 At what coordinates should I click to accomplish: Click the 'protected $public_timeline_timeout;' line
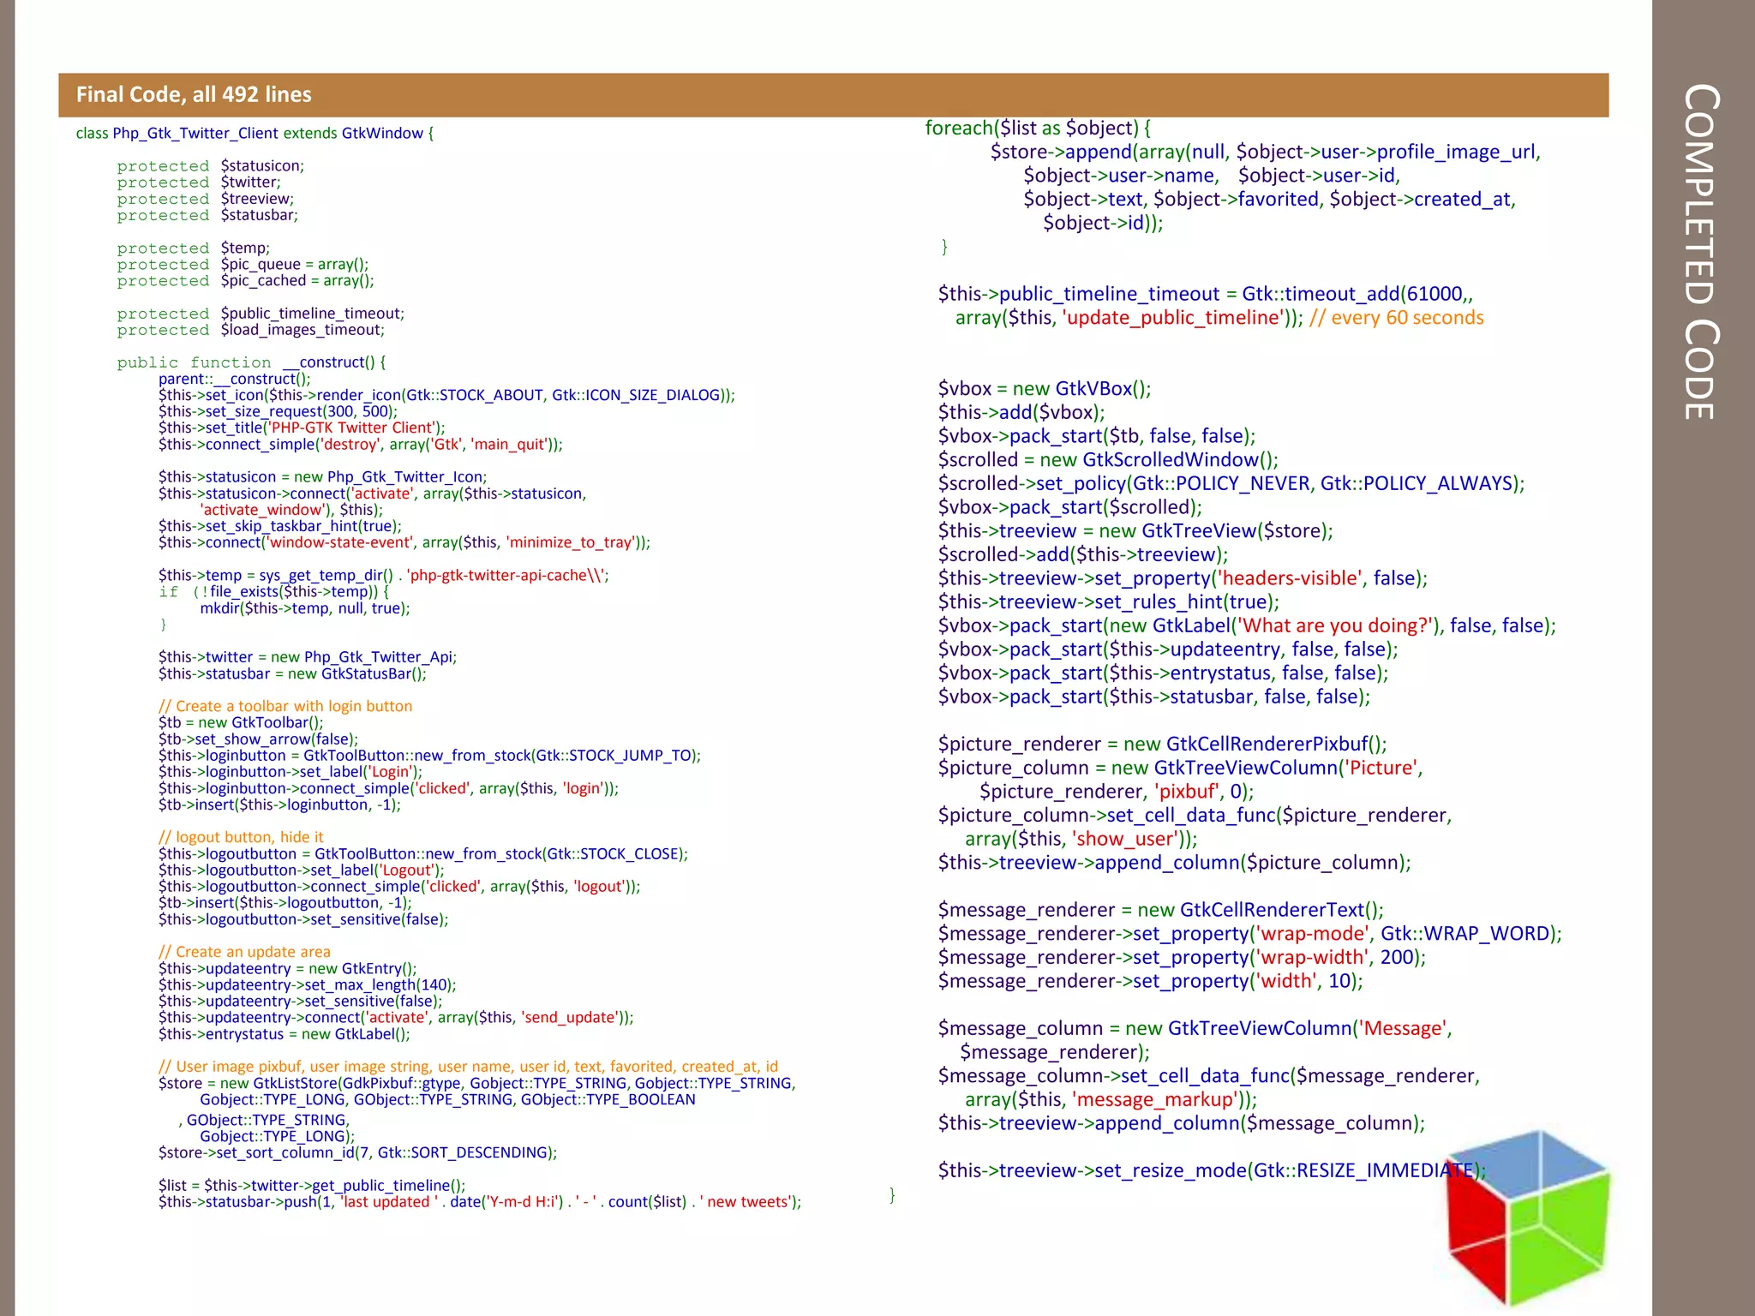click(x=261, y=314)
